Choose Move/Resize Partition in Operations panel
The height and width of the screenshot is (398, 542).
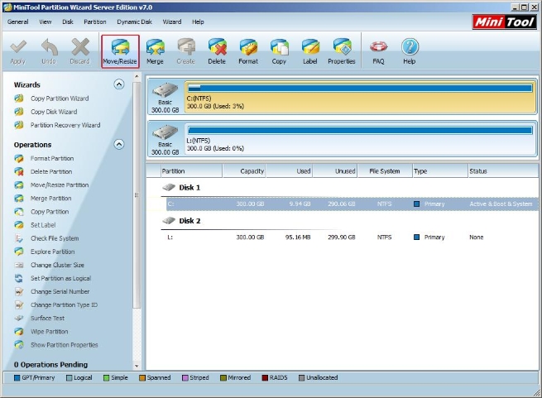60,185
